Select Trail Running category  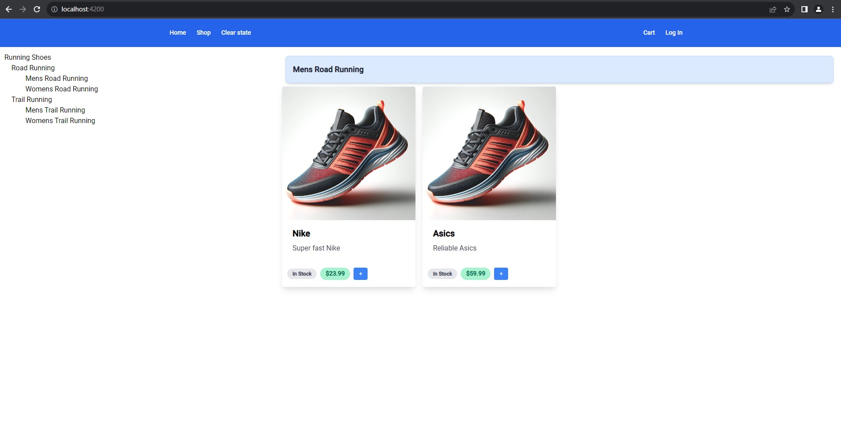pos(32,99)
